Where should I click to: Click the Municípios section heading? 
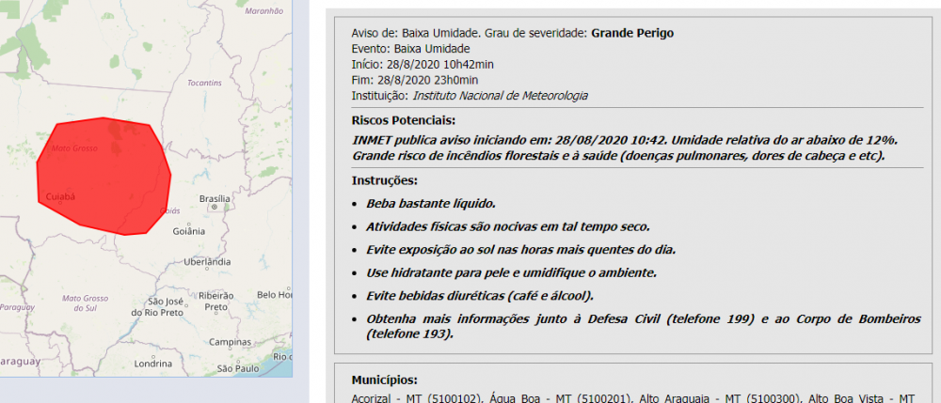[x=385, y=380]
